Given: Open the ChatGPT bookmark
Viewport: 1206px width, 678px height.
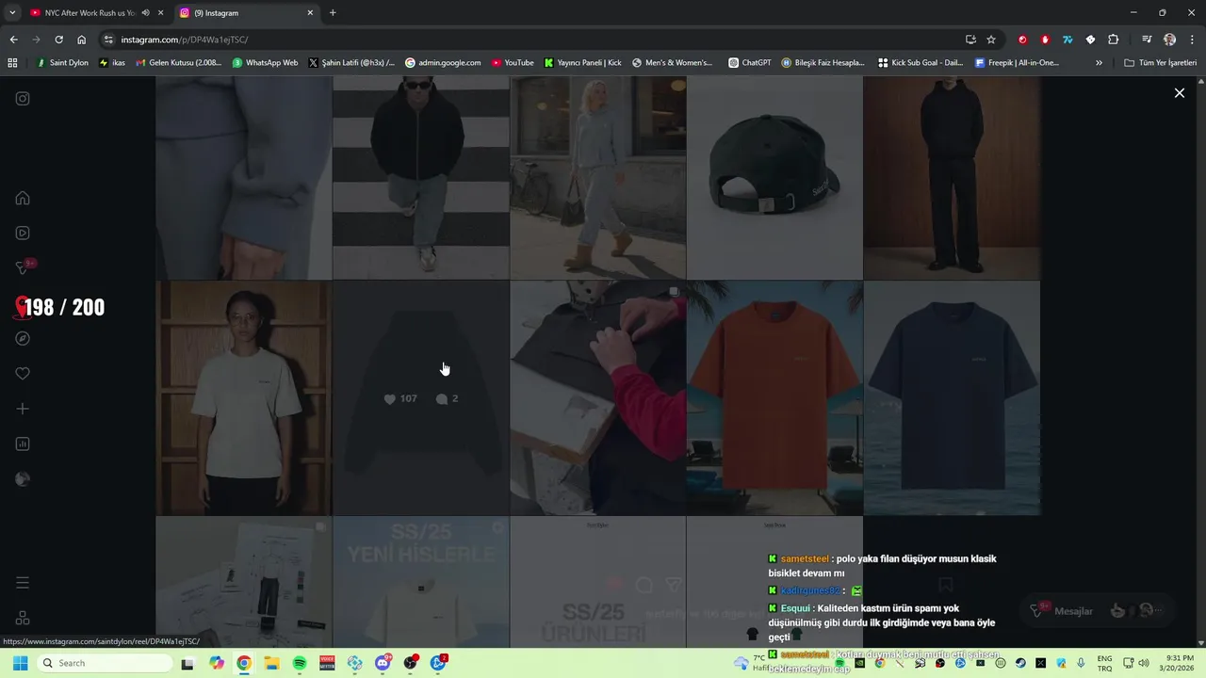Looking at the screenshot, I should 750,63.
